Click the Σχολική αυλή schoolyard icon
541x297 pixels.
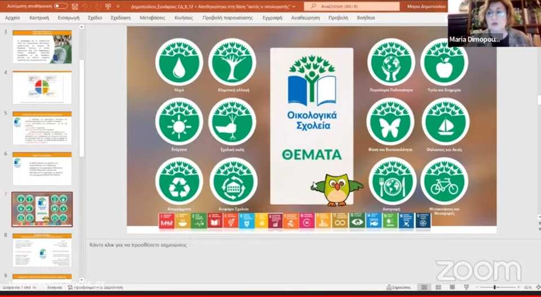coord(232,121)
